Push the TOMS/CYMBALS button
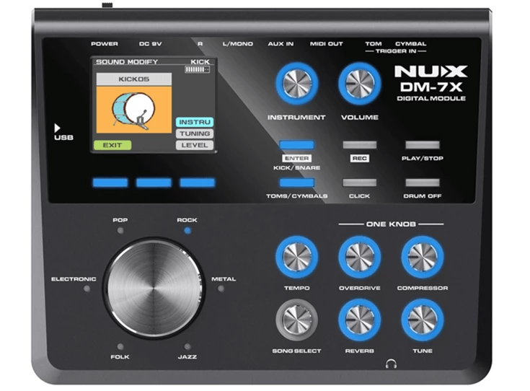This screenshot has height=391, width=530. pyautogui.click(x=297, y=183)
